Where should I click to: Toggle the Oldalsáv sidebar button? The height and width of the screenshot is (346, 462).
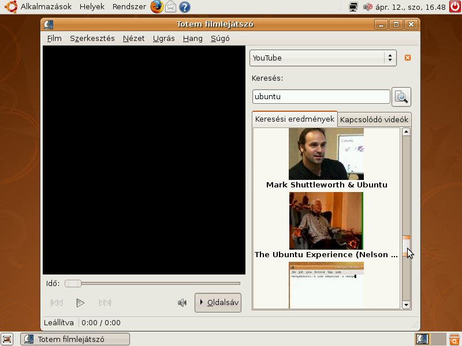(x=218, y=302)
